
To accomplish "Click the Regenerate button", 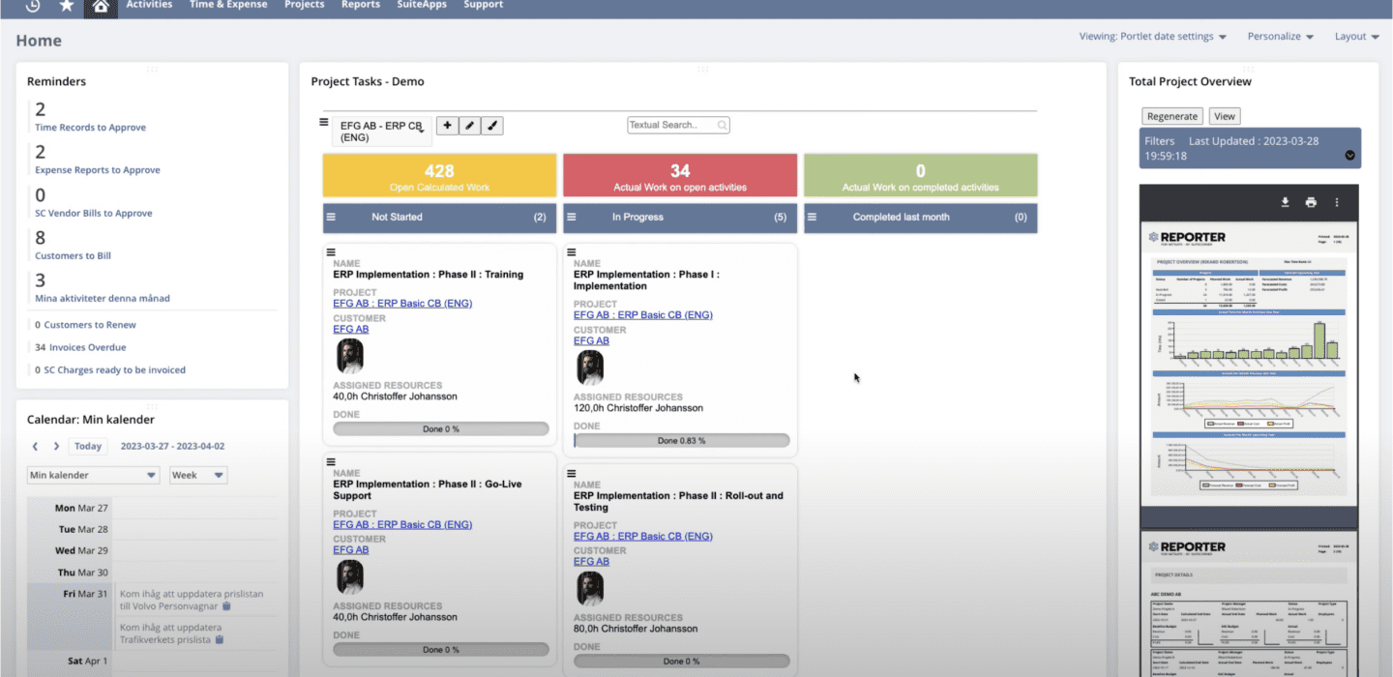I will click(1171, 116).
